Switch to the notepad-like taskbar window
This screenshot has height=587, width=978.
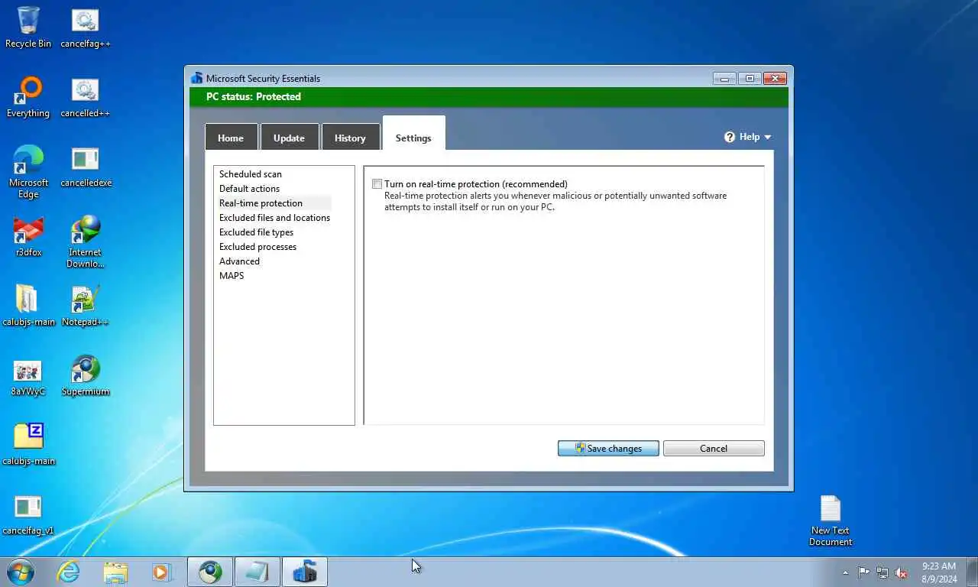coord(257,572)
